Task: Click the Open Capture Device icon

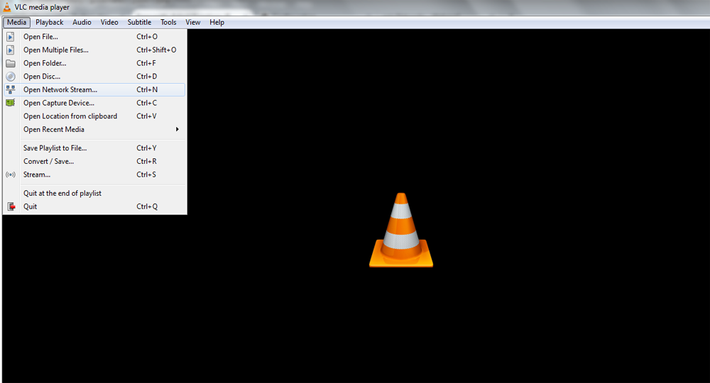Action: pyautogui.click(x=11, y=103)
